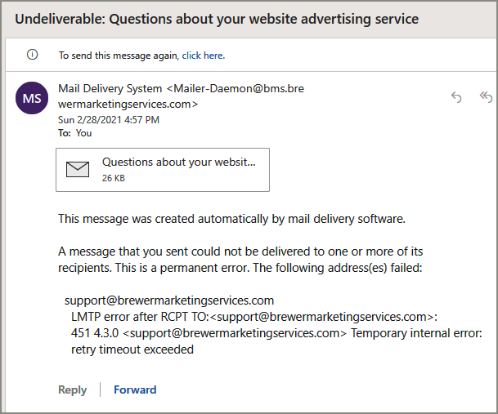Click the Reply All double-arrow icon
Screen dimensions: 498x414
click(x=487, y=97)
